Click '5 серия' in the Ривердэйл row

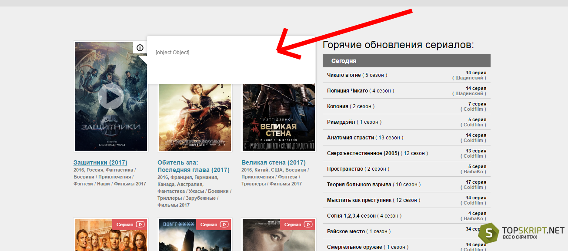pos(477,119)
